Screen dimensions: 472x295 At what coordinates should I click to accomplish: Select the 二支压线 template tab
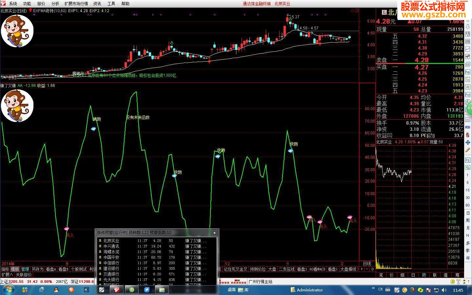286,269
